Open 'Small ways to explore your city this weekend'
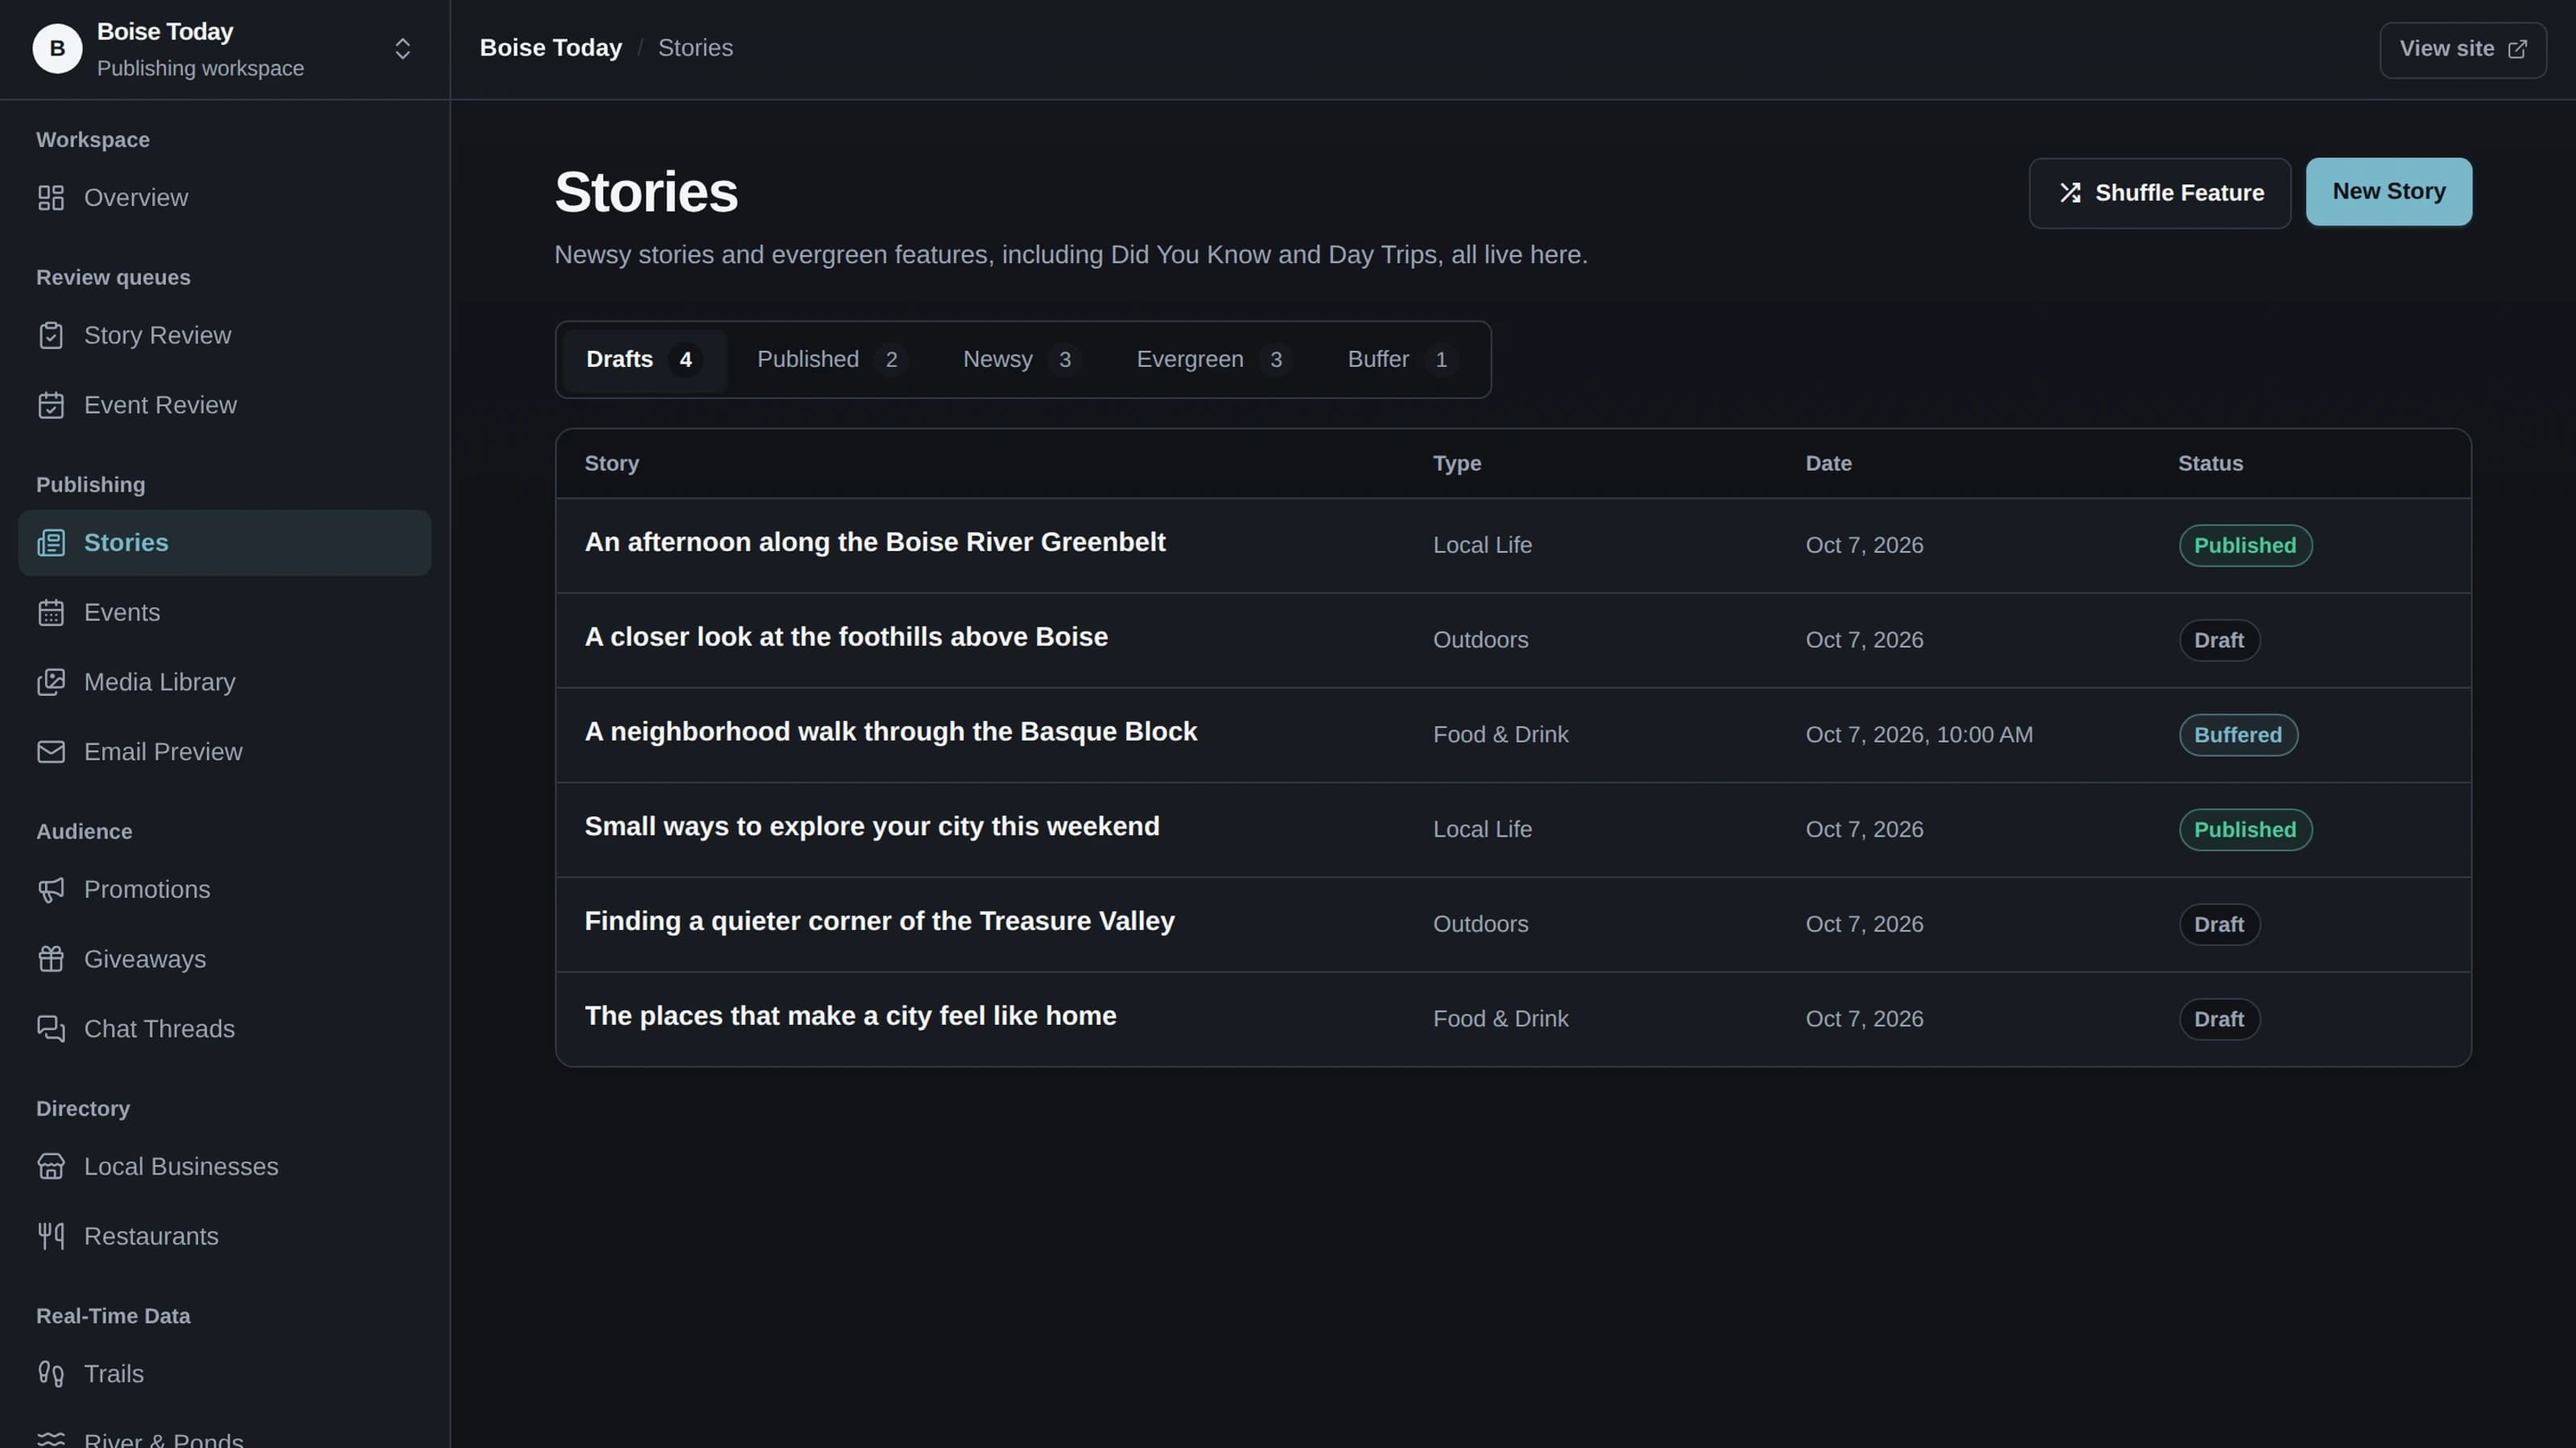The image size is (2576, 1448). coord(872,828)
